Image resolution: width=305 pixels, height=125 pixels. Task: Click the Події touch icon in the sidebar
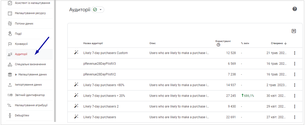(x=10, y=34)
